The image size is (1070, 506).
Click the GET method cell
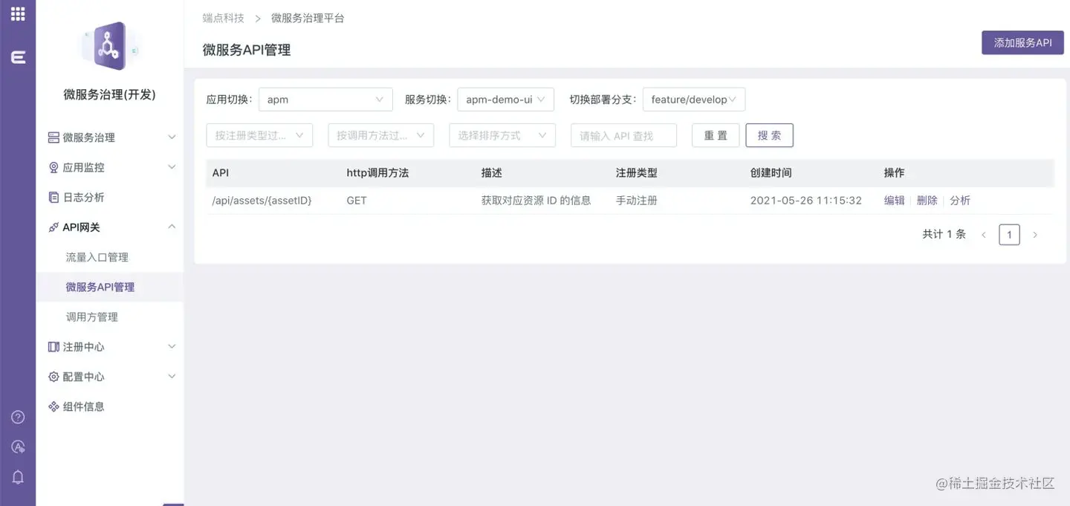(x=357, y=201)
